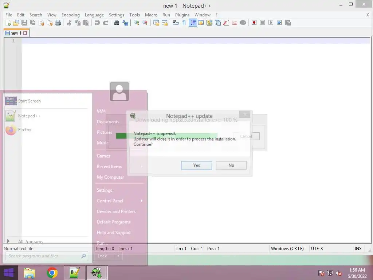Open arrow beside the Lock button
Viewport: 373px width, 280px height.
tap(119, 256)
